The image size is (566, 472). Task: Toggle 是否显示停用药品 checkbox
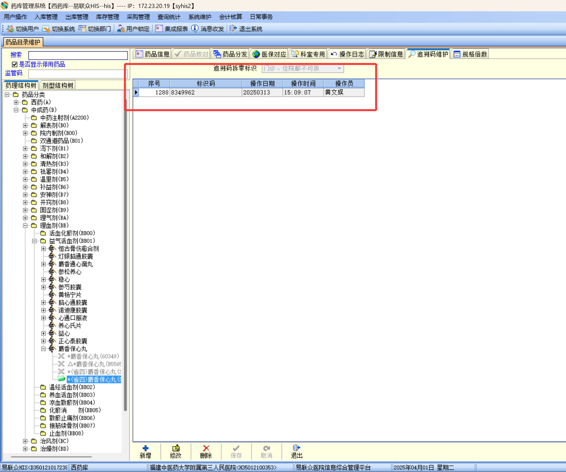[15, 64]
